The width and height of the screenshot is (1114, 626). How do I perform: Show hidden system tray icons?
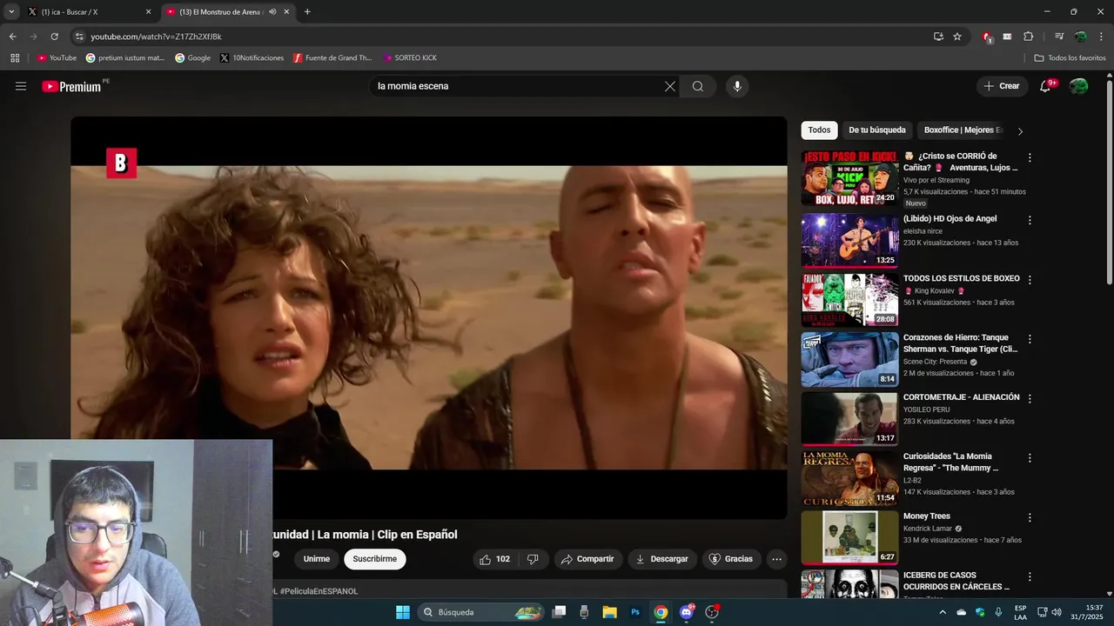943,612
